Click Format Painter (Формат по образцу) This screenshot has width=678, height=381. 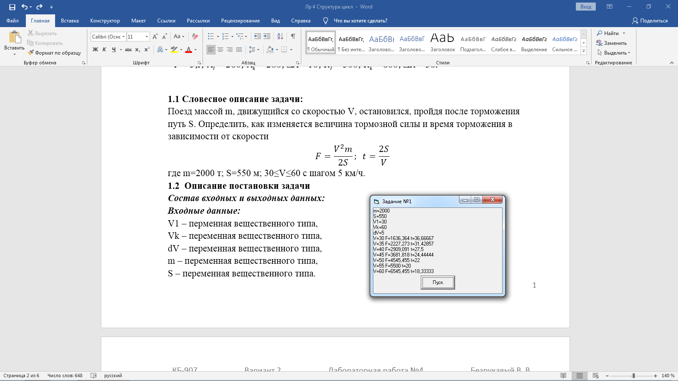[54, 53]
